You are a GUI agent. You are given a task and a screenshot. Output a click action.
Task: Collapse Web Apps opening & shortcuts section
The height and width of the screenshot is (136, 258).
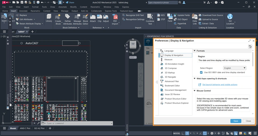(x=195, y=78)
